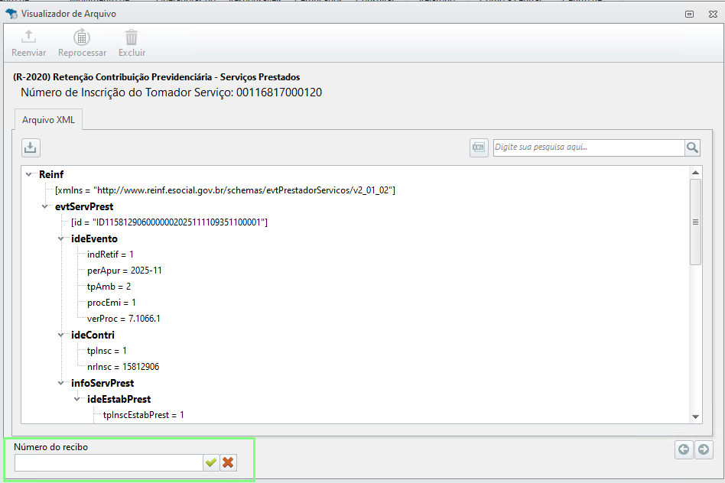
Task: Select the 'tpInscEstabPrest = 1' row
Action: click(143, 415)
